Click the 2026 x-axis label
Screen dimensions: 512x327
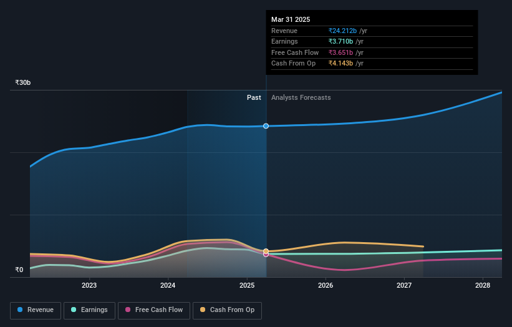(x=326, y=285)
